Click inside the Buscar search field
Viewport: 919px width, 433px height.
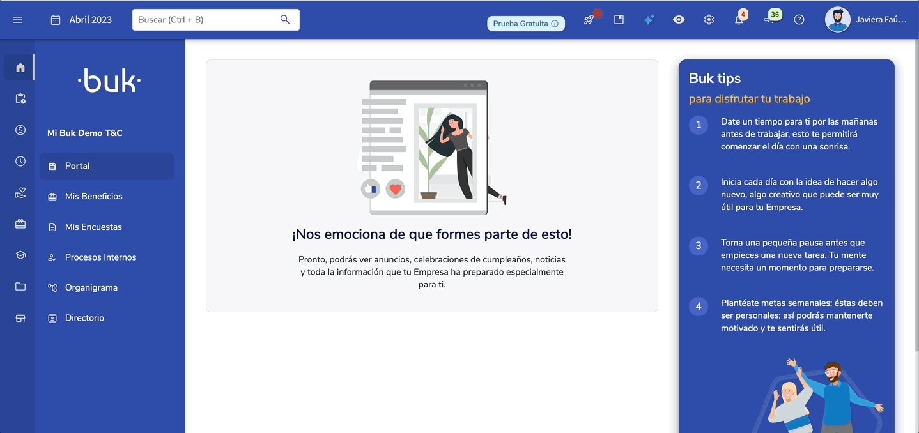tap(211, 19)
